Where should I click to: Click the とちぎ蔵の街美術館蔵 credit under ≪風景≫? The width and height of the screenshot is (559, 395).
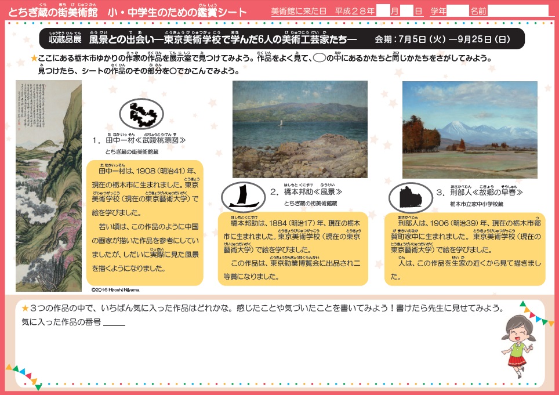(x=310, y=204)
